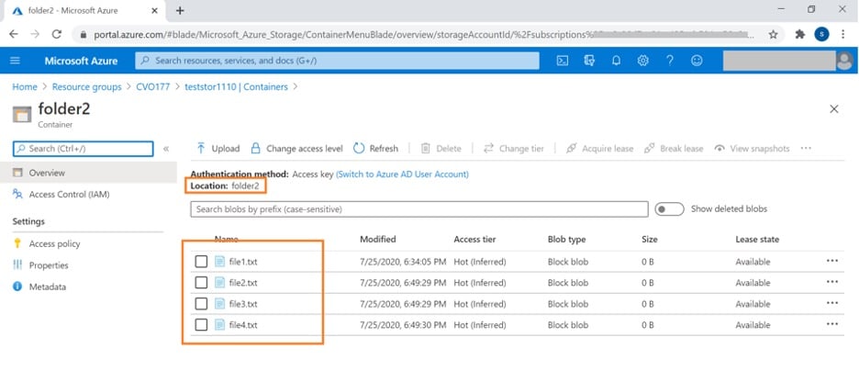Select Access policy under Settings
Viewport: 859px width, 371px height.
pos(54,243)
